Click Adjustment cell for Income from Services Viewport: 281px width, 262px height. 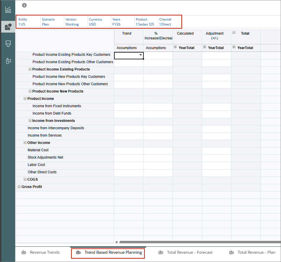[x=216, y=136]
